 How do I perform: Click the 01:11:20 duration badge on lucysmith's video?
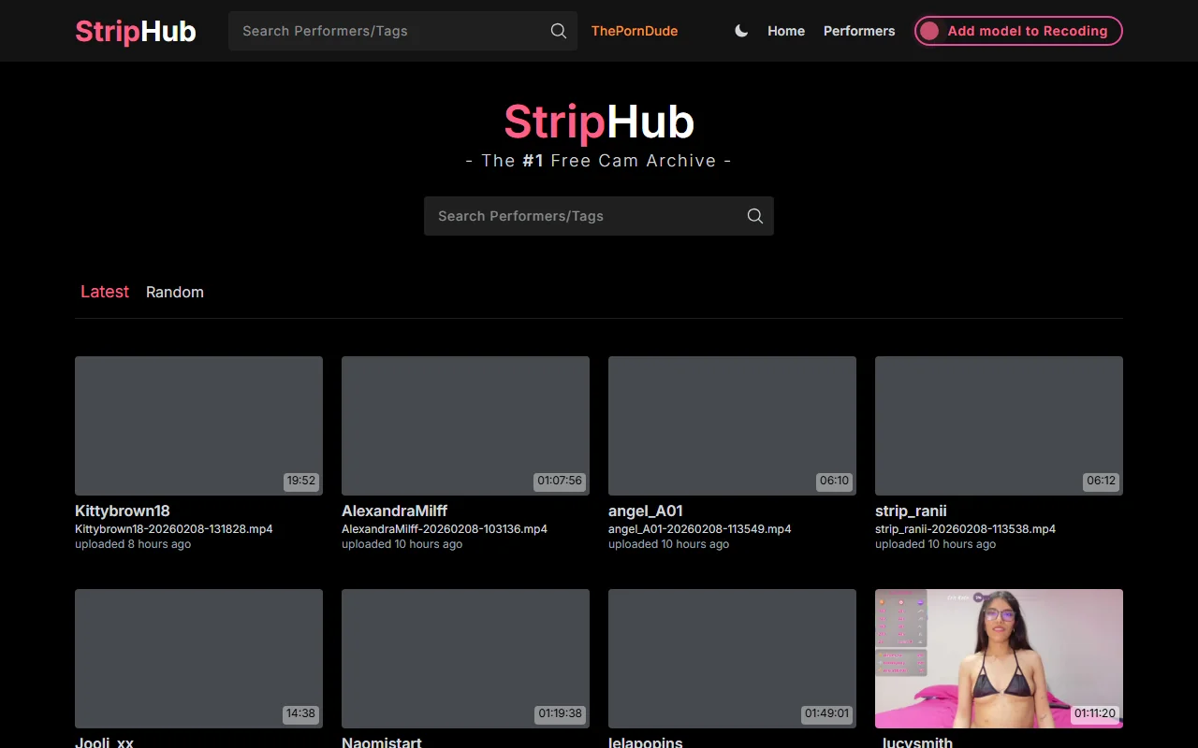(1094, 713)
